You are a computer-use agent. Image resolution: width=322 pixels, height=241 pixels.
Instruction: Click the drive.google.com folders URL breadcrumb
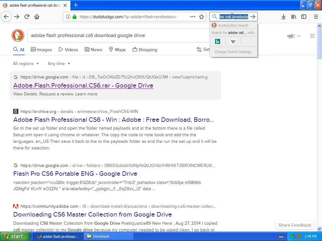click(x=118, y=165)
